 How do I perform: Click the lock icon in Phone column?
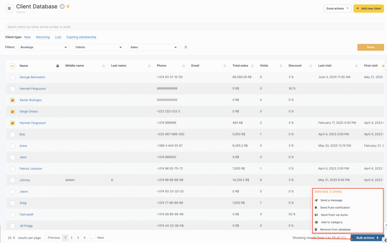click(183, 66)
